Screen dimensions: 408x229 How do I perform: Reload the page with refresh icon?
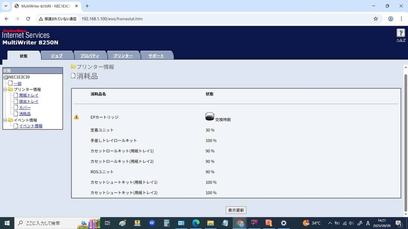(28, 19)
